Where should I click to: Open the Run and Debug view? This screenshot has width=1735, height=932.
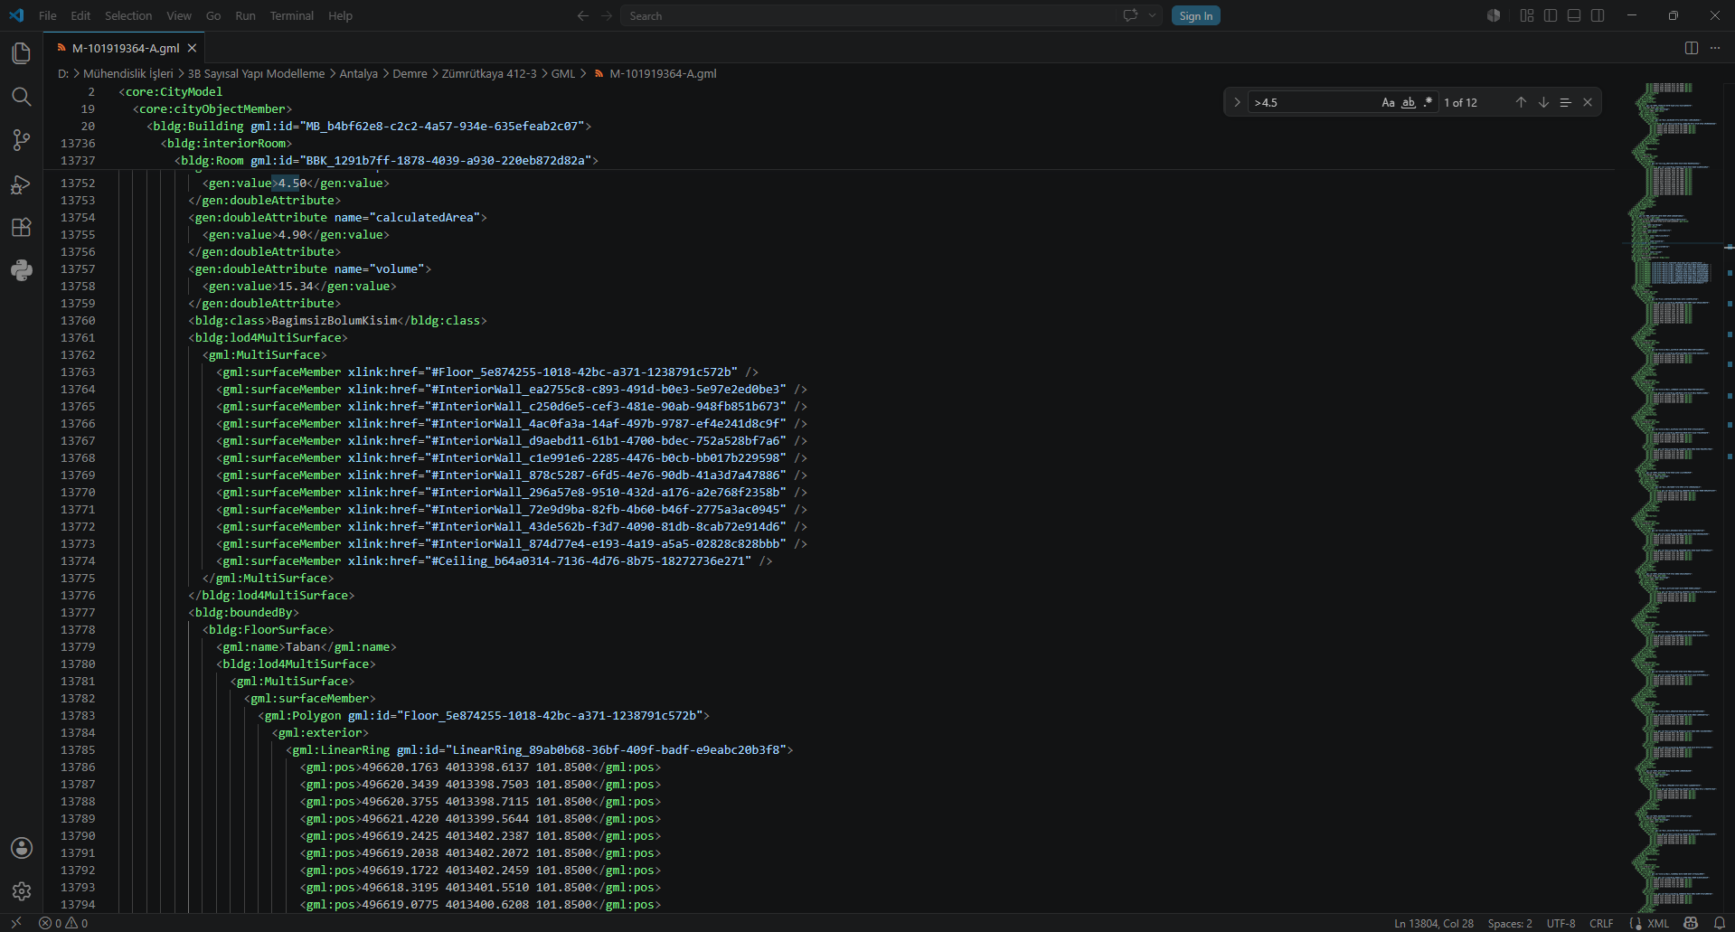[22, 184]
